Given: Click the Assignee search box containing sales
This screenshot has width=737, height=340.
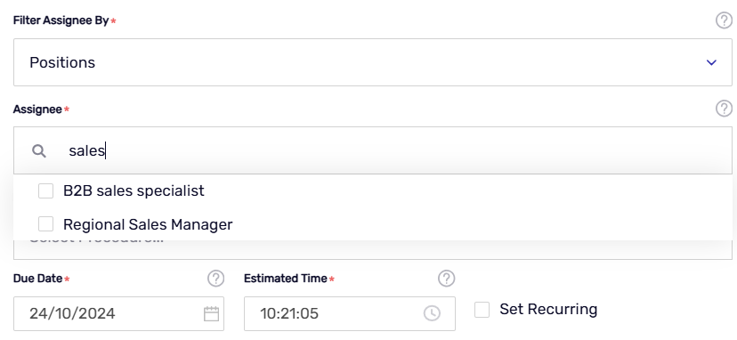Looking at the screenshot, I should [x=373, y=150].
